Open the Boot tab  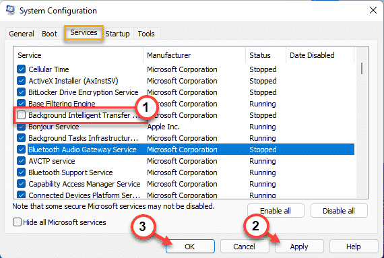click(49, 34)
